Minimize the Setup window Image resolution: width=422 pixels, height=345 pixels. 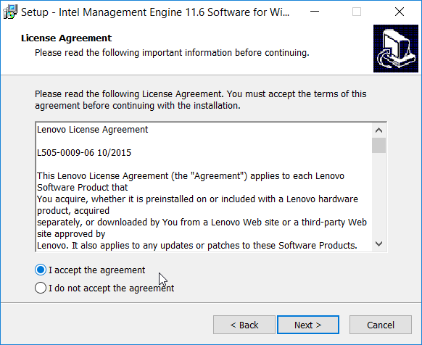[315, 12]
